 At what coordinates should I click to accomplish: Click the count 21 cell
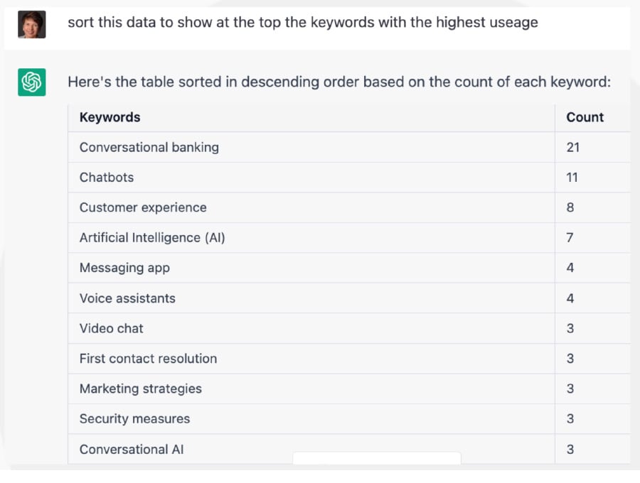click(x=572, y=147)
